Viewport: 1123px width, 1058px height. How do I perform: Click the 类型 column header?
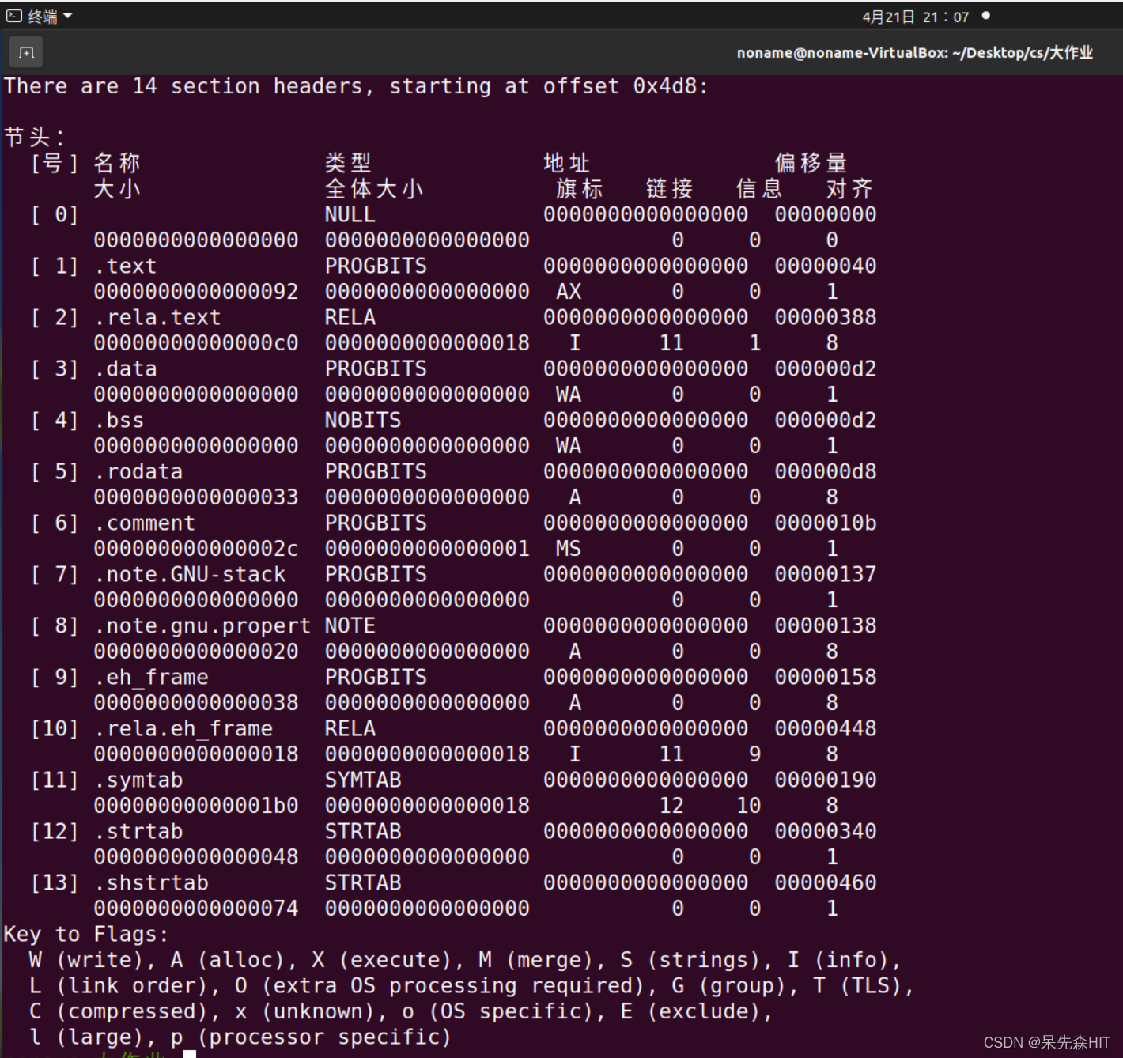348,163
